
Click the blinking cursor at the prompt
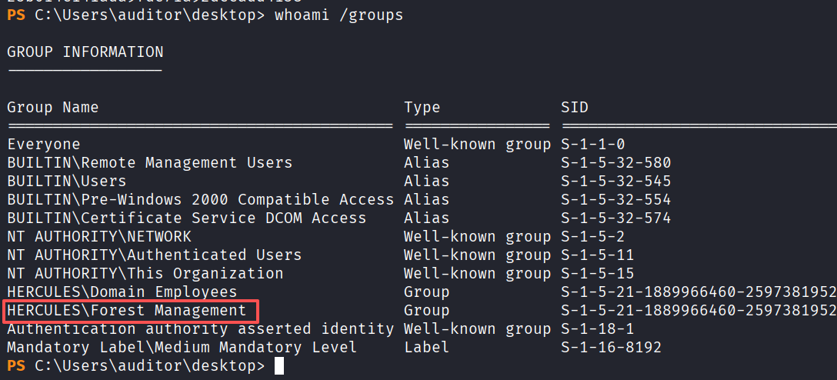(x=279, y=366)
